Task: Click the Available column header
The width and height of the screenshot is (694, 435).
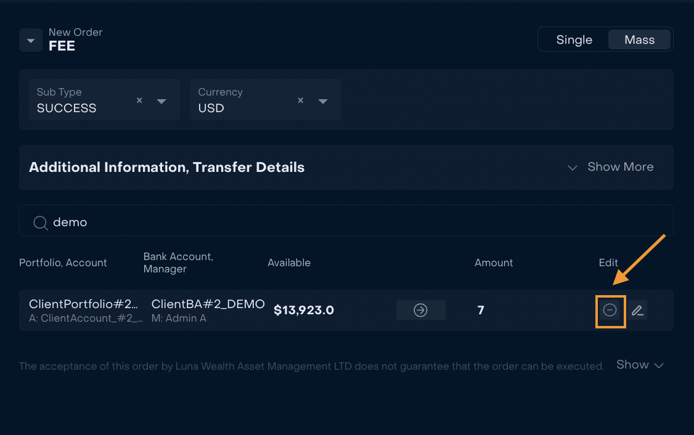Action: click(289, 263)
